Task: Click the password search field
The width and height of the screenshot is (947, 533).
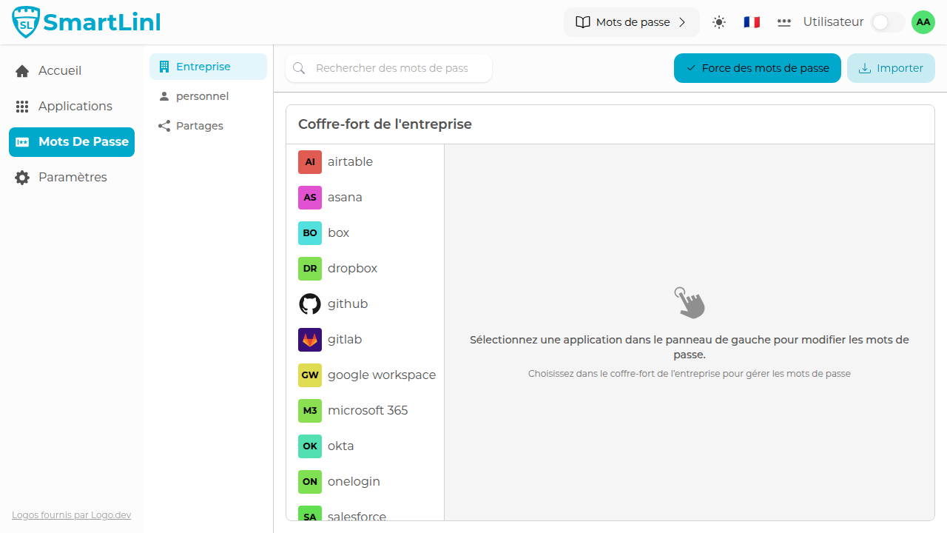Action: coord(388,67)
